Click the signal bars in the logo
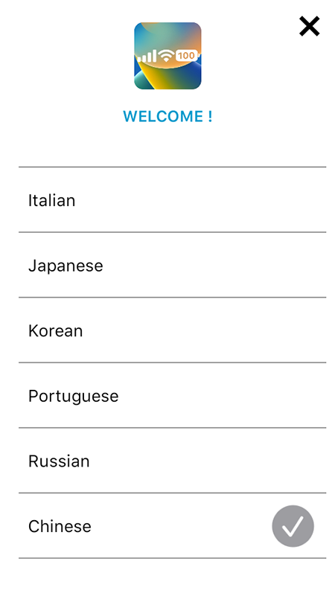The width and height of the screenshot is (335, 596). coord(147,57)
